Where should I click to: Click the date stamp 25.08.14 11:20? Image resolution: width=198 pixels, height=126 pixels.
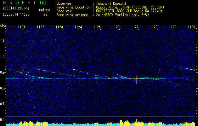(x=16, y=14)
